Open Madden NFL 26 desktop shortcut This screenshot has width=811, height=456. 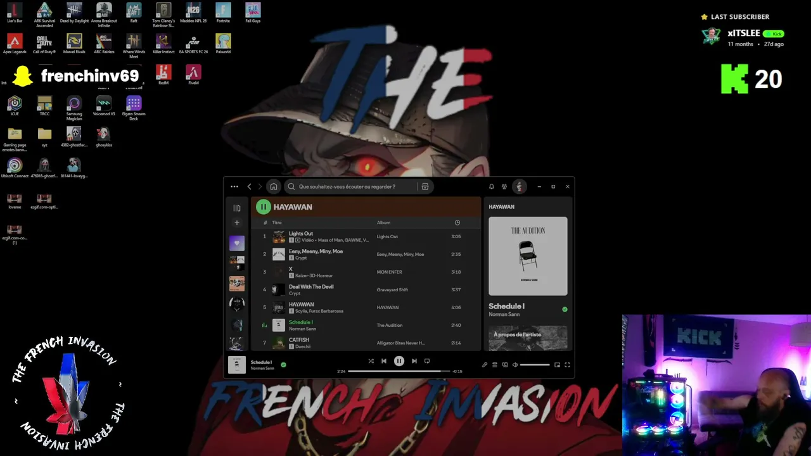[193, 13]
